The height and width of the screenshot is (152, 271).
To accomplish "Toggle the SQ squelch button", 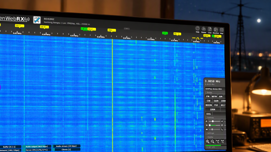I will [x=207, y=125].
